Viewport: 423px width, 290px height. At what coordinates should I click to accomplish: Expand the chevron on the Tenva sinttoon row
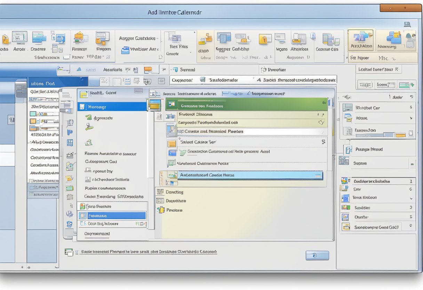pyautogui.click(x=411, y=198)
